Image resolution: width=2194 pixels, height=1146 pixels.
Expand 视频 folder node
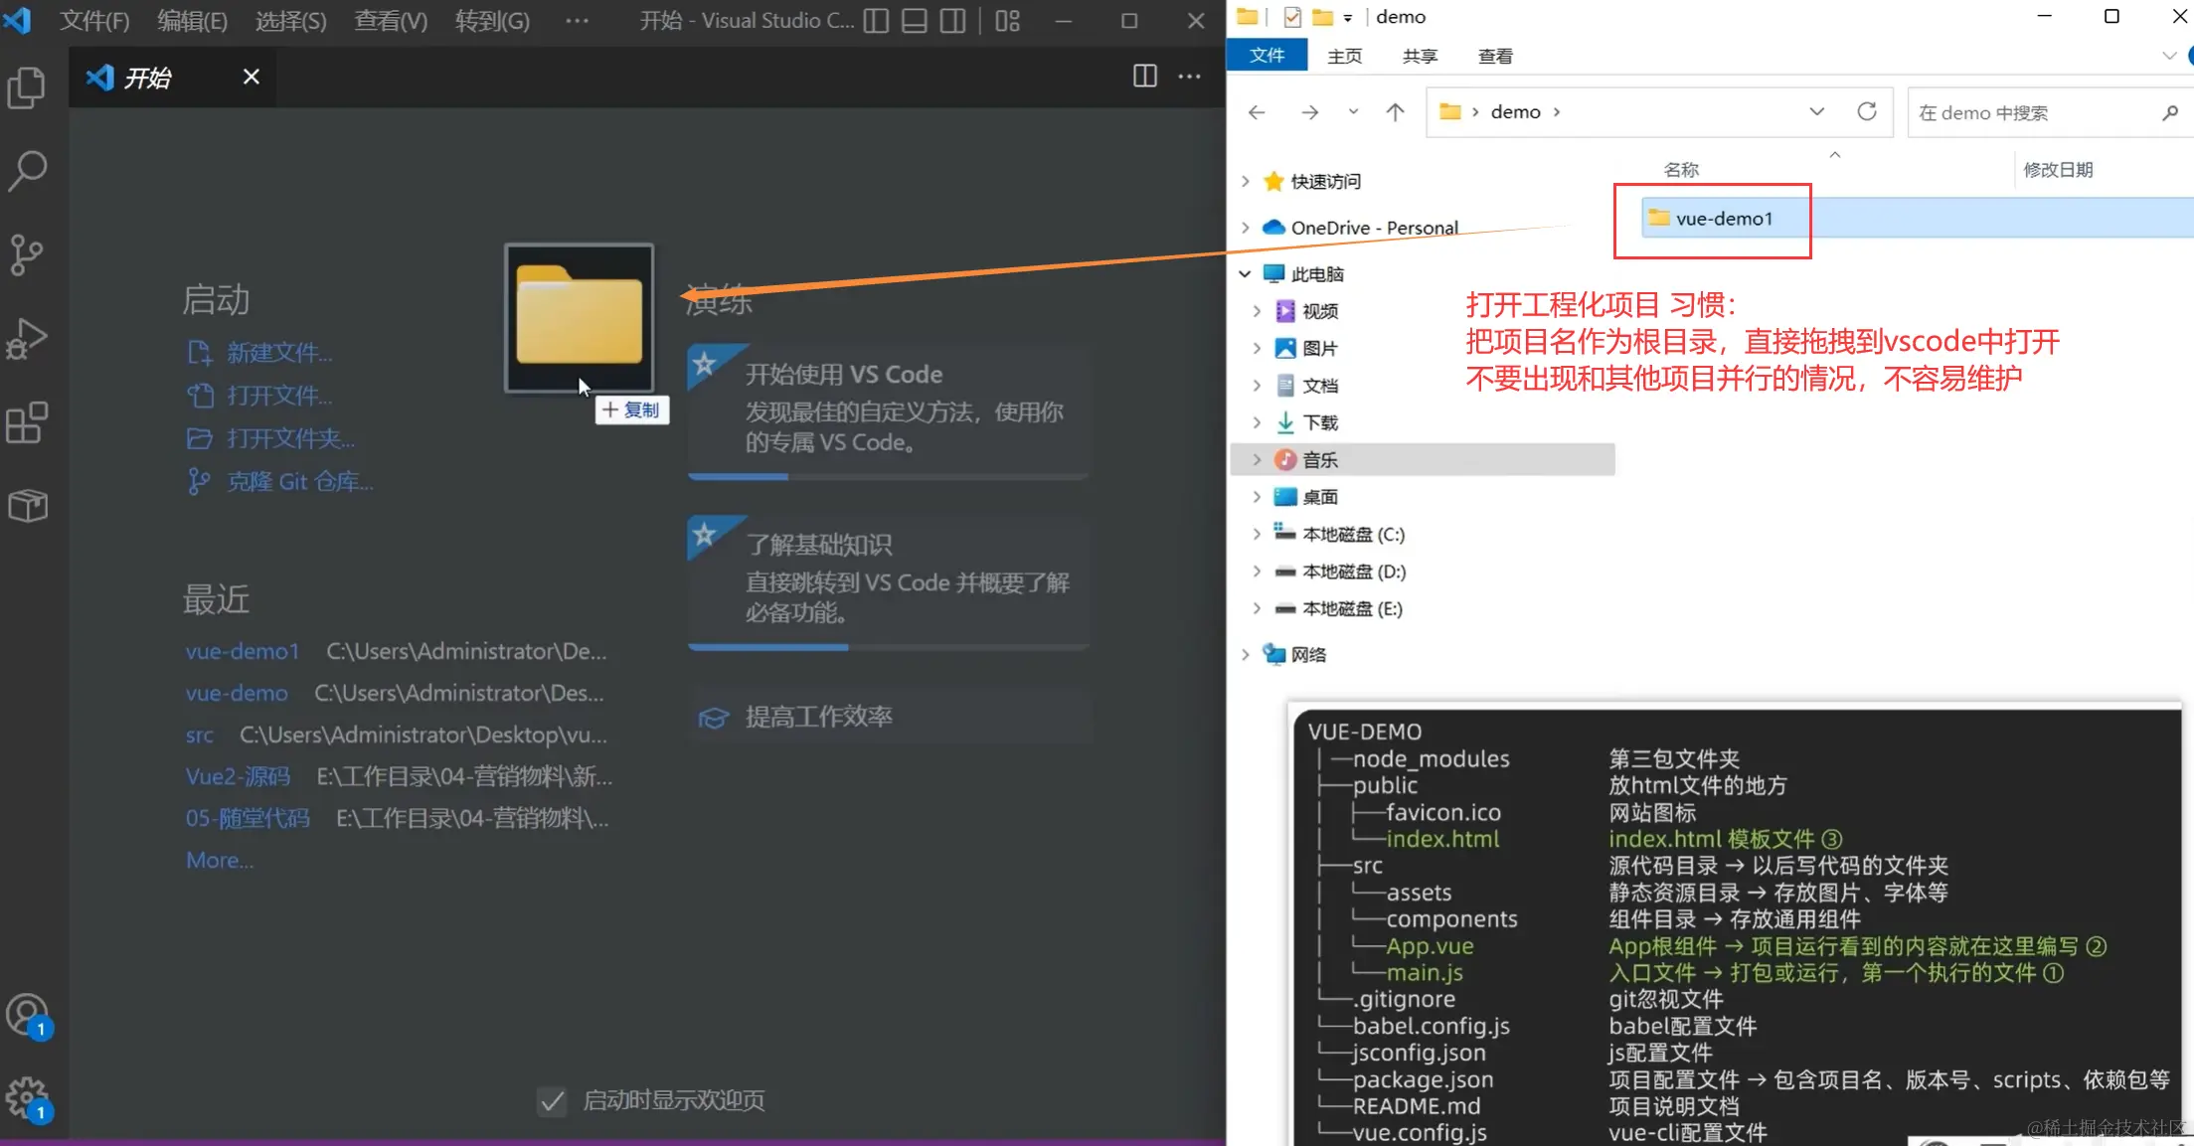click(x=1257, y=311)
